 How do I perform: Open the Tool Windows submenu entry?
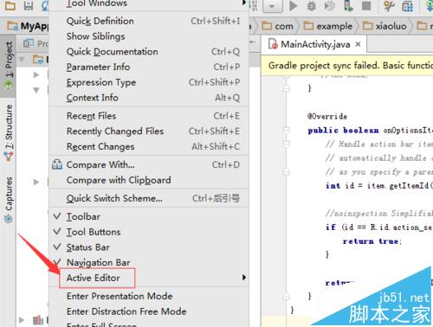coord(149,4)
